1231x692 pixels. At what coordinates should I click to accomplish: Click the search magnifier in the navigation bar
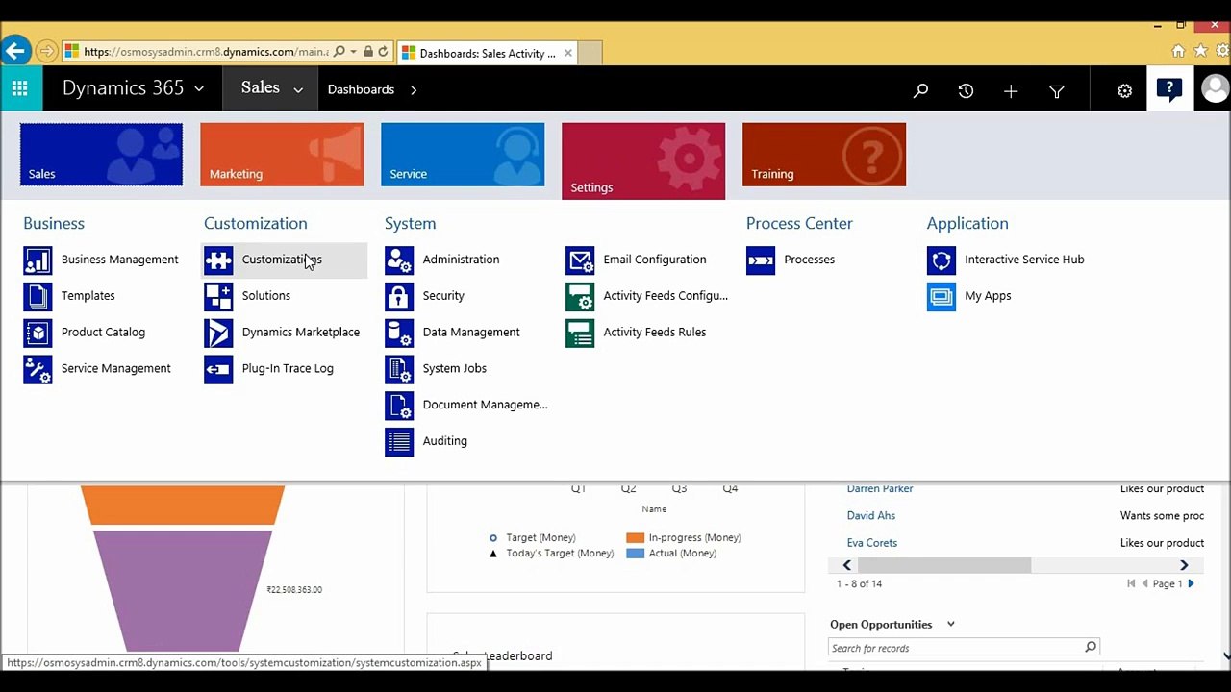(920, 90)
